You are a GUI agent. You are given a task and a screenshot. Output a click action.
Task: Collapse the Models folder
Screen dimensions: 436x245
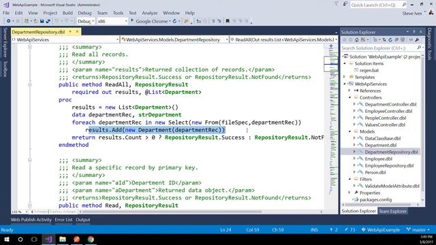(x=349, y=131)
